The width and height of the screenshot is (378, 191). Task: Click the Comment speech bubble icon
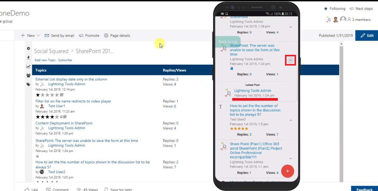[x=48, y=190]
